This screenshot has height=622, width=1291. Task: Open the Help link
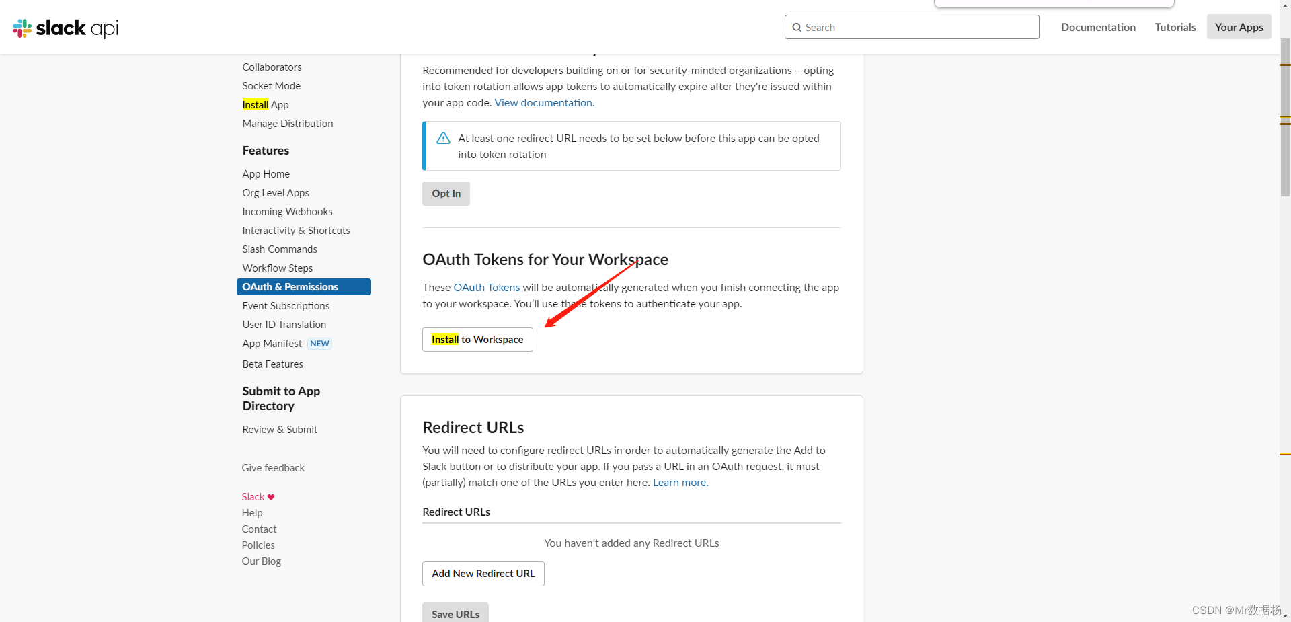pos(252,513)
